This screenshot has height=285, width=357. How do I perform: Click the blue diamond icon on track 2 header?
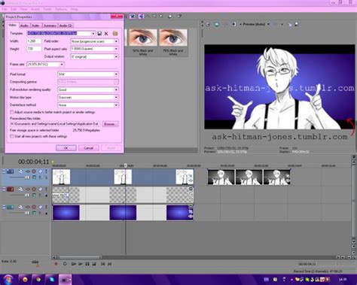click(40, 189)
